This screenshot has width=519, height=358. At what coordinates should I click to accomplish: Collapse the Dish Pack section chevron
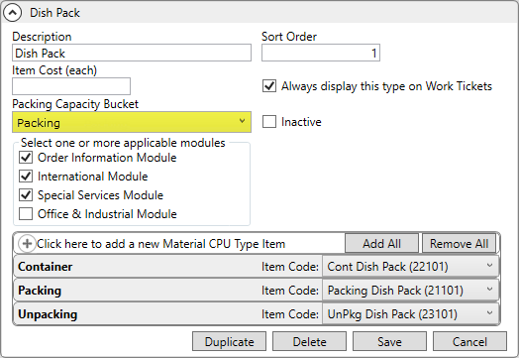(12, 13)
